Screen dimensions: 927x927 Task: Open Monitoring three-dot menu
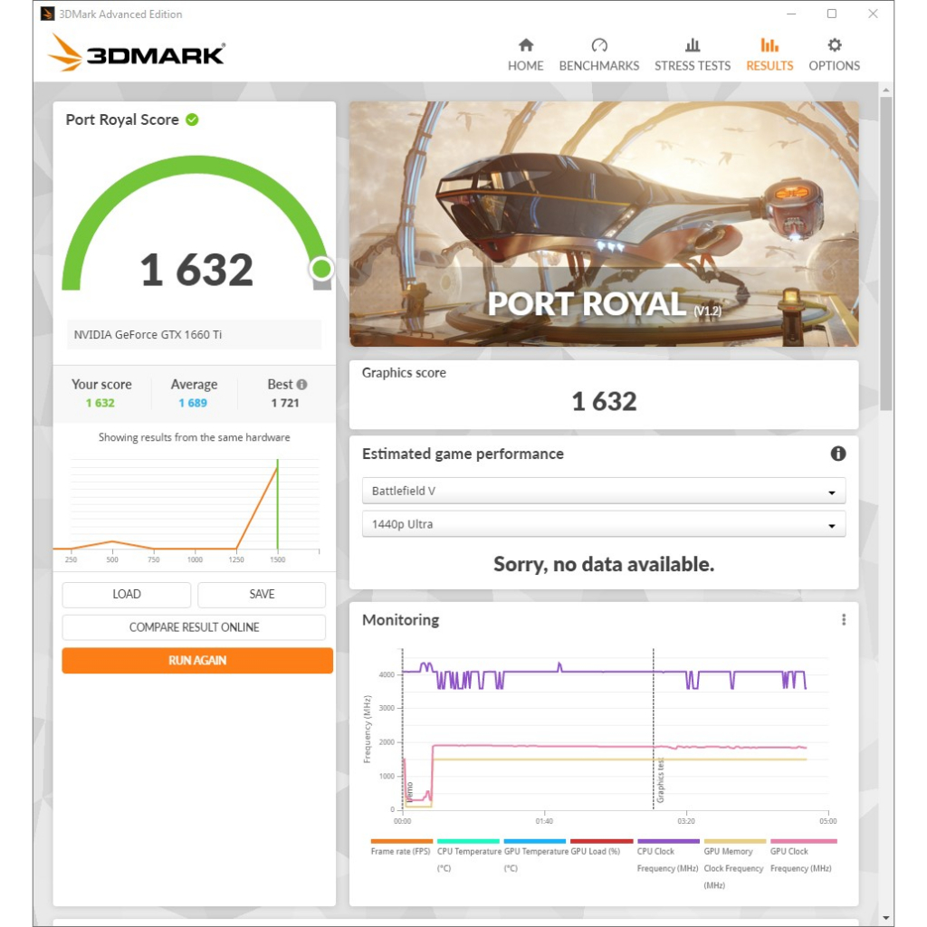(x=844, y=619)
